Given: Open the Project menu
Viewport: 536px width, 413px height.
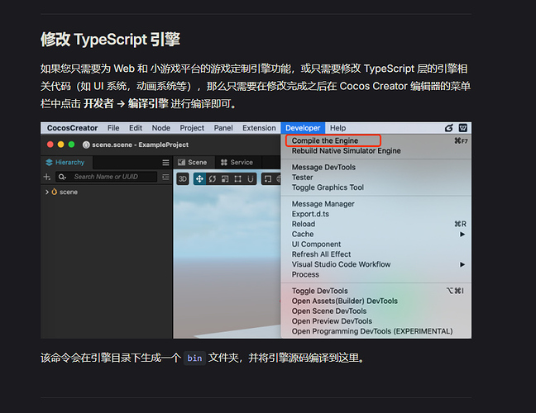Looking at the screenshot, I should 192,128.
